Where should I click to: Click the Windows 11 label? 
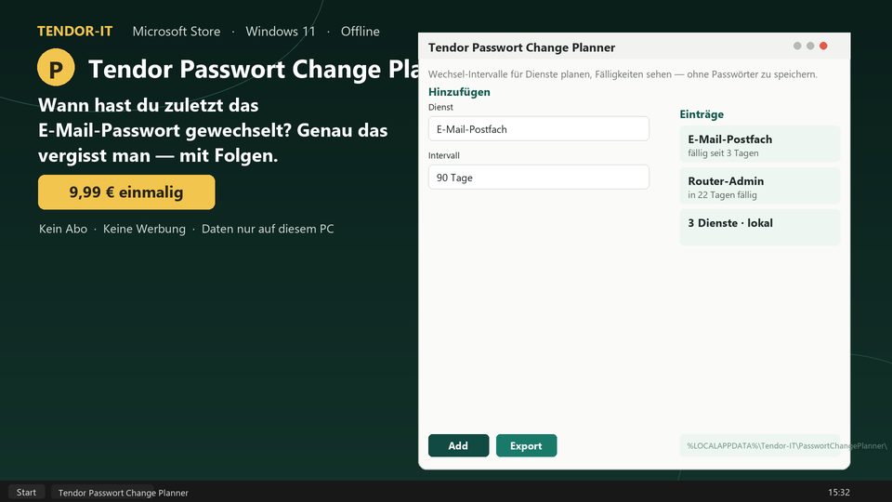(x=281, y=32)
